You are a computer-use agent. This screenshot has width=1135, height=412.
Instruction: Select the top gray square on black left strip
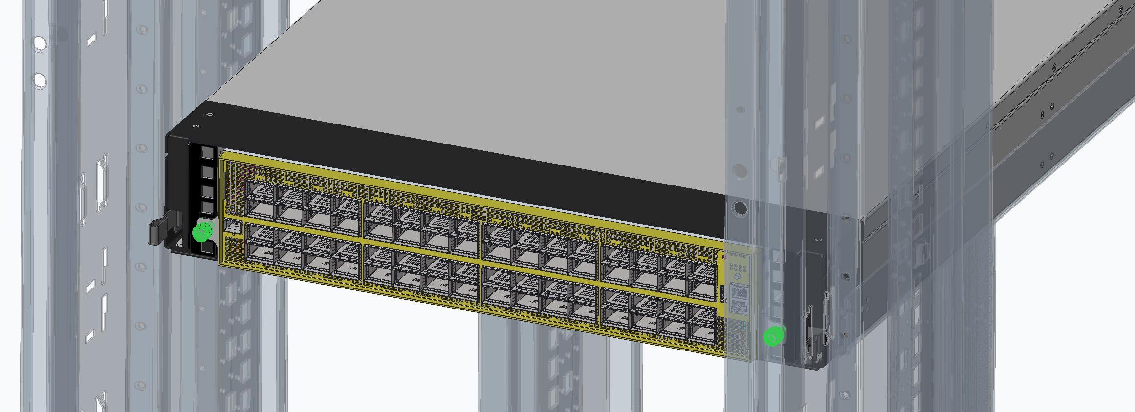click(x=208, y=153)
